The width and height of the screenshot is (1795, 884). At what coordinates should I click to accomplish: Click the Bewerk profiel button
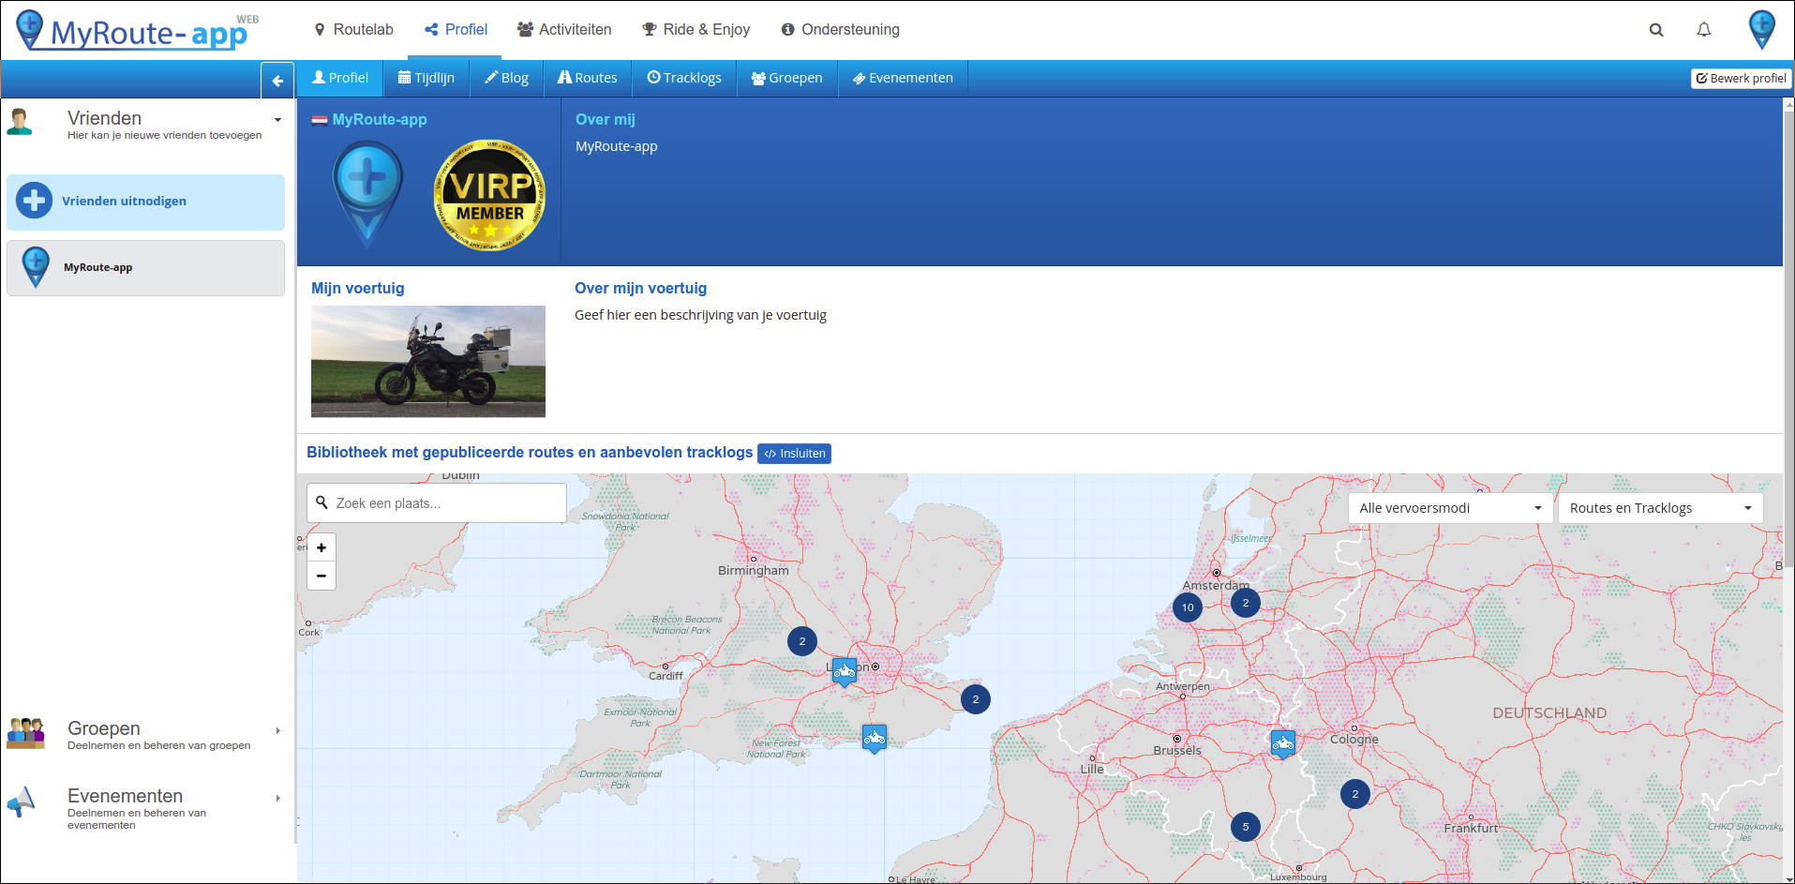[1741, 79]
